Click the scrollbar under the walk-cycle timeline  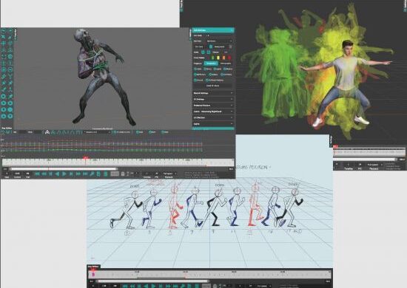pyautogui.click(x=152, y=281)
